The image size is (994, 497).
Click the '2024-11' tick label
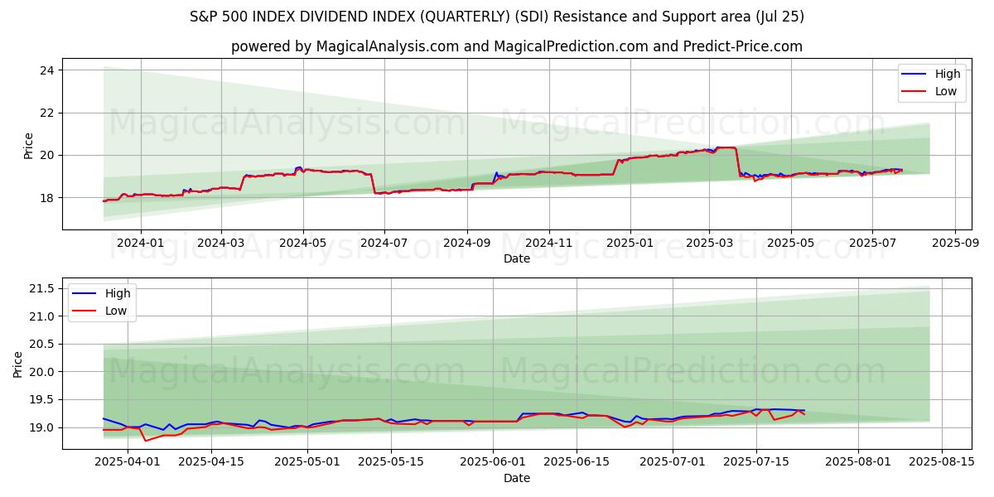pyautogui.click(x=548, y=243)
